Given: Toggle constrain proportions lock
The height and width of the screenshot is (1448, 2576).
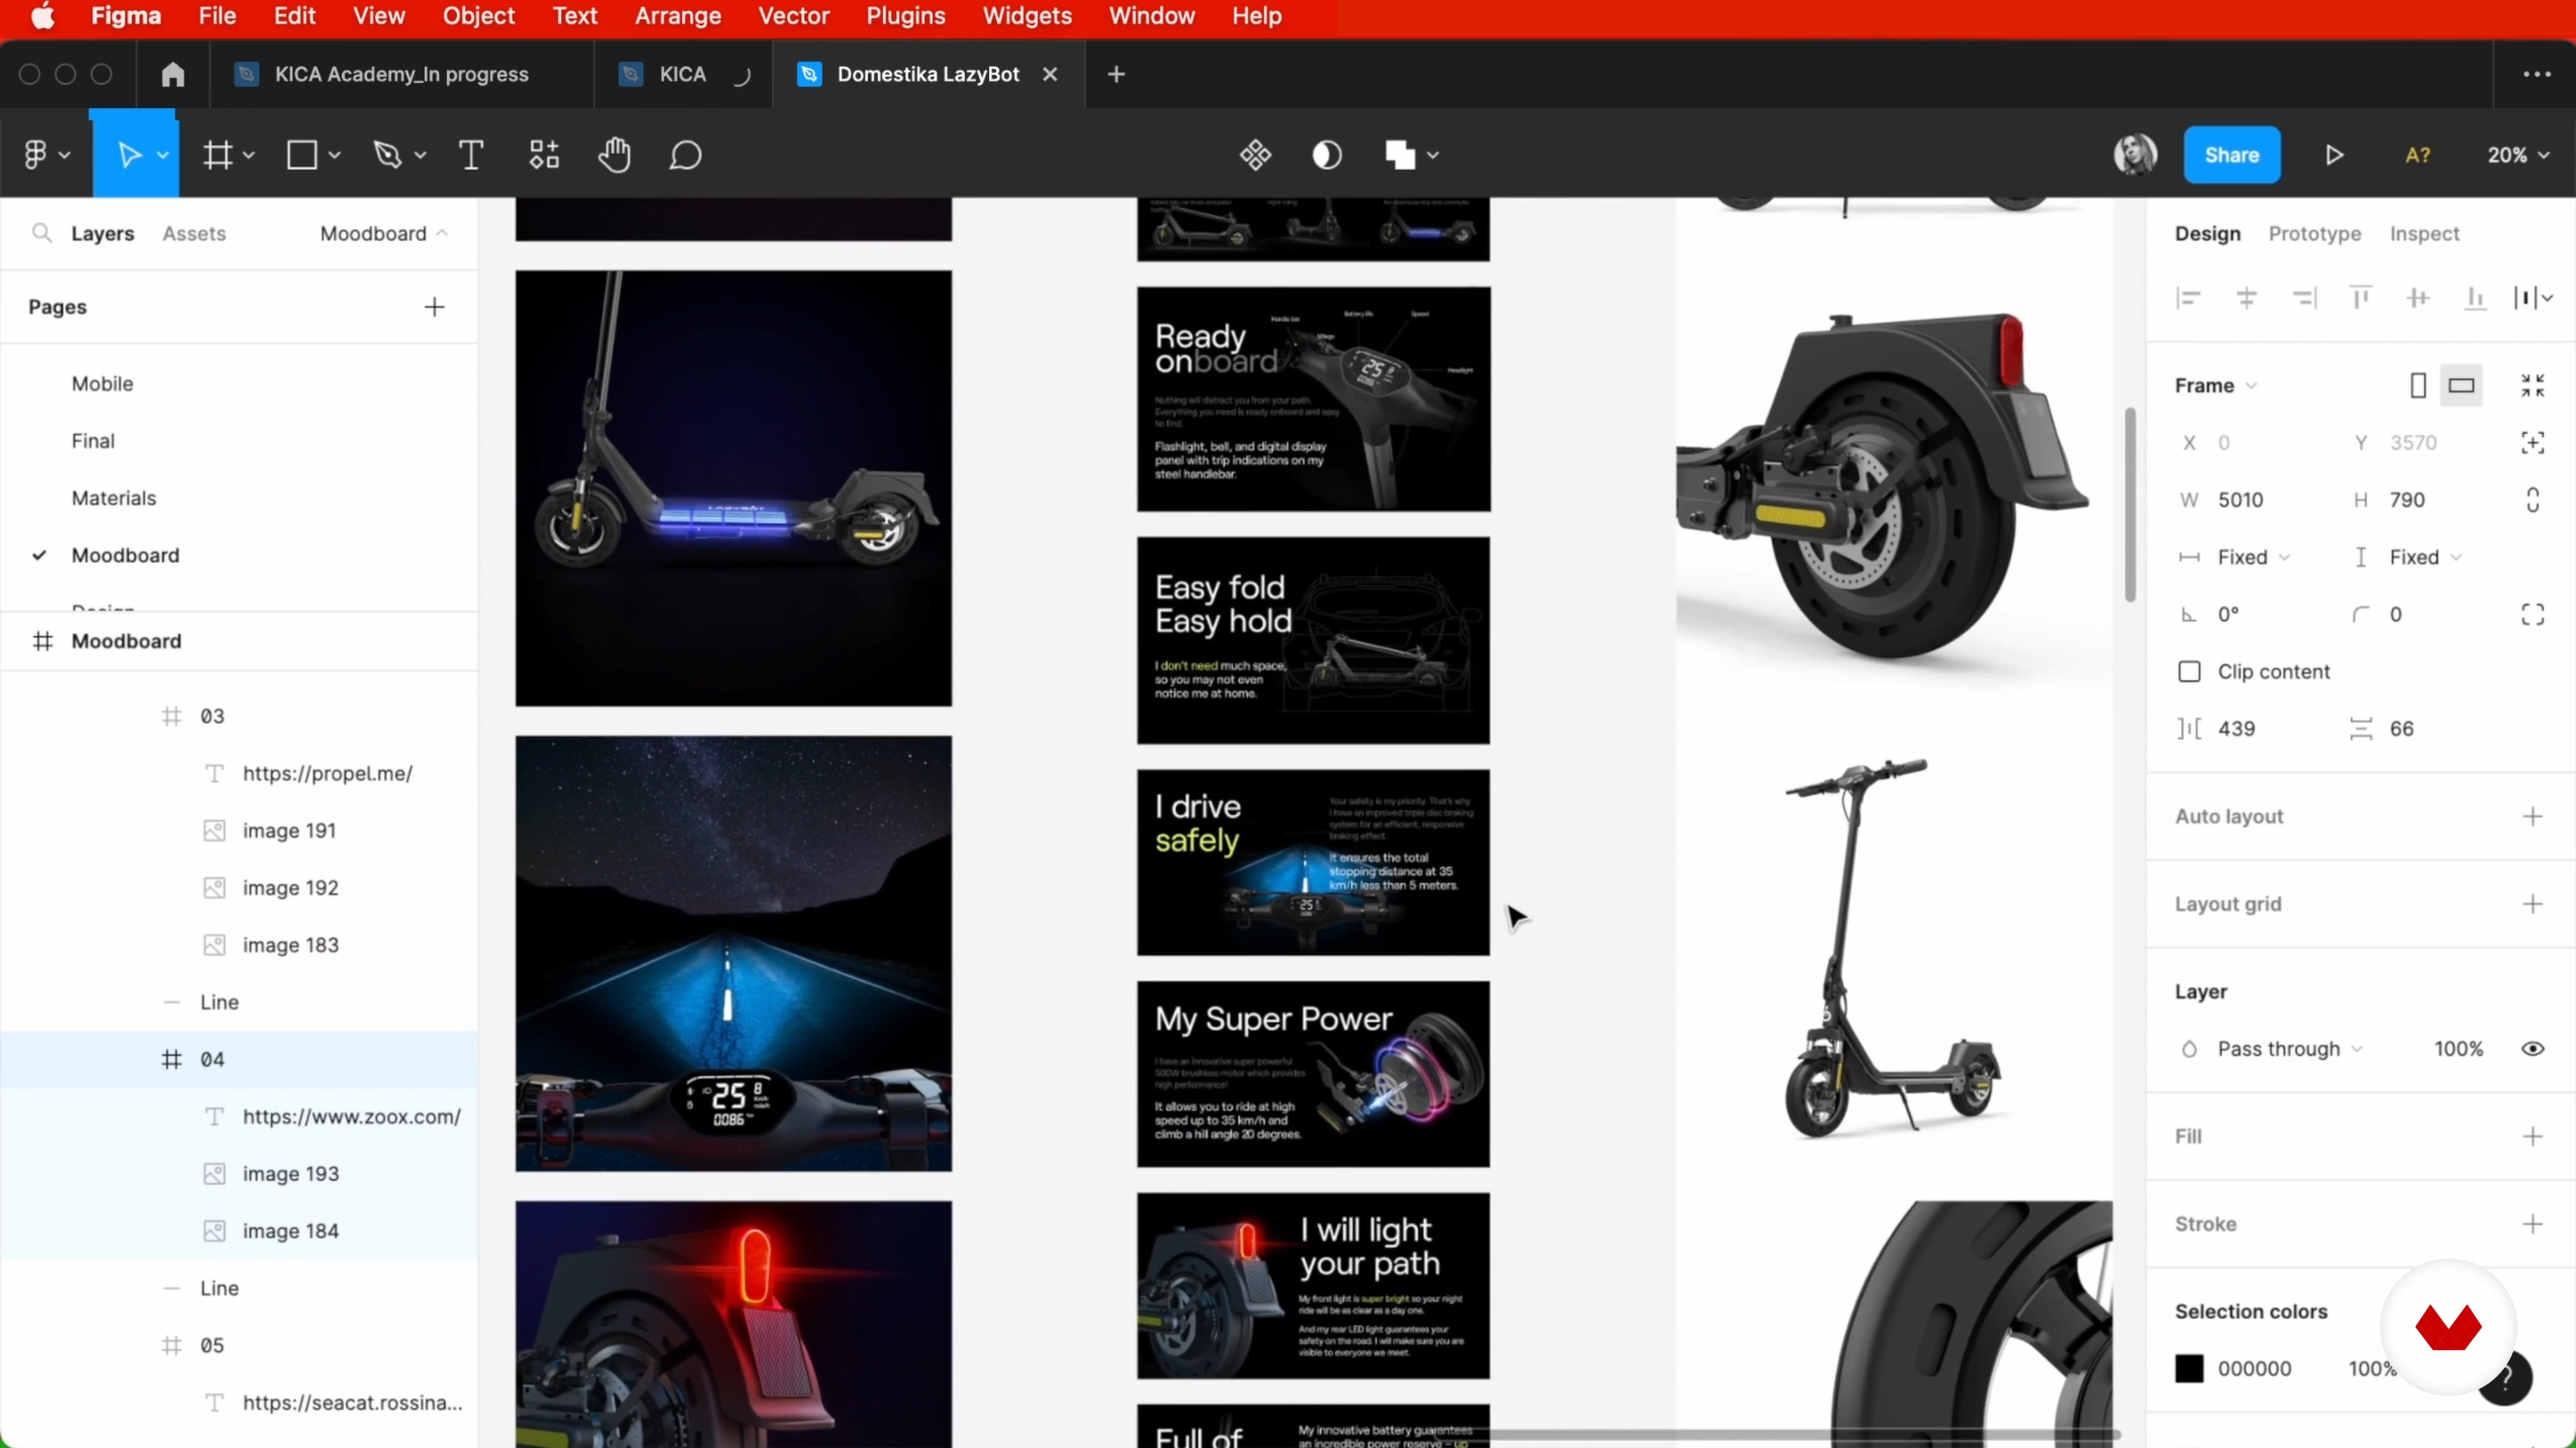Looking at the screenshot, I should [2532, 499].
